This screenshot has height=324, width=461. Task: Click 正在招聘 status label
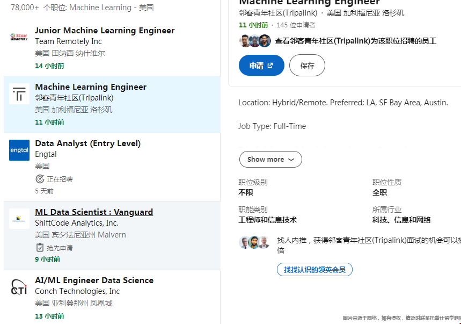(60, 179)
